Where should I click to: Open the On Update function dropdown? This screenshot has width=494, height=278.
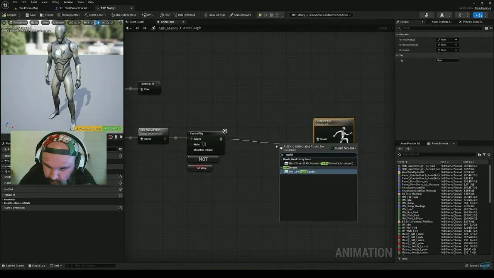(x=447, y=50)
